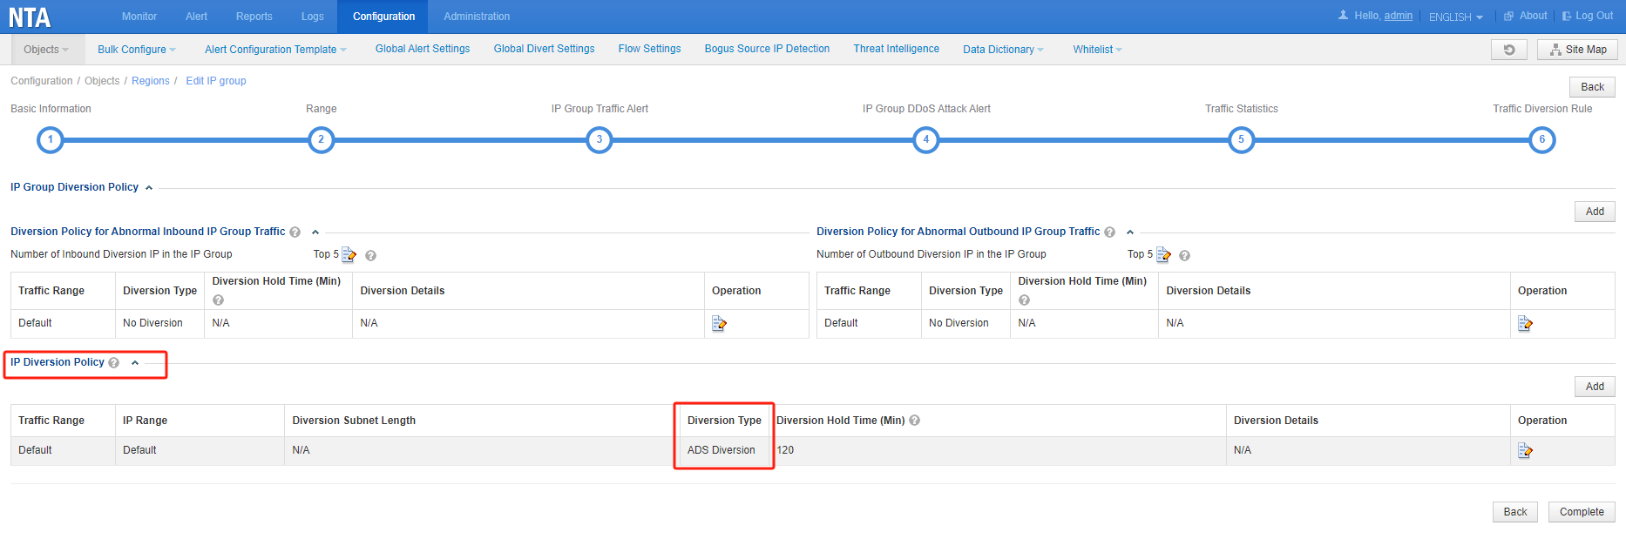Open the Flow Settings menu item

[x=649, y=49]
